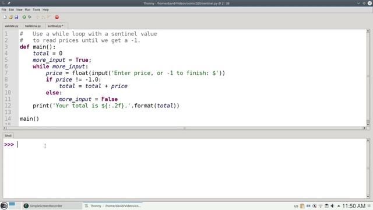Start debugging with the bug icon
The image size is (373, 210).
click(30, 17)
